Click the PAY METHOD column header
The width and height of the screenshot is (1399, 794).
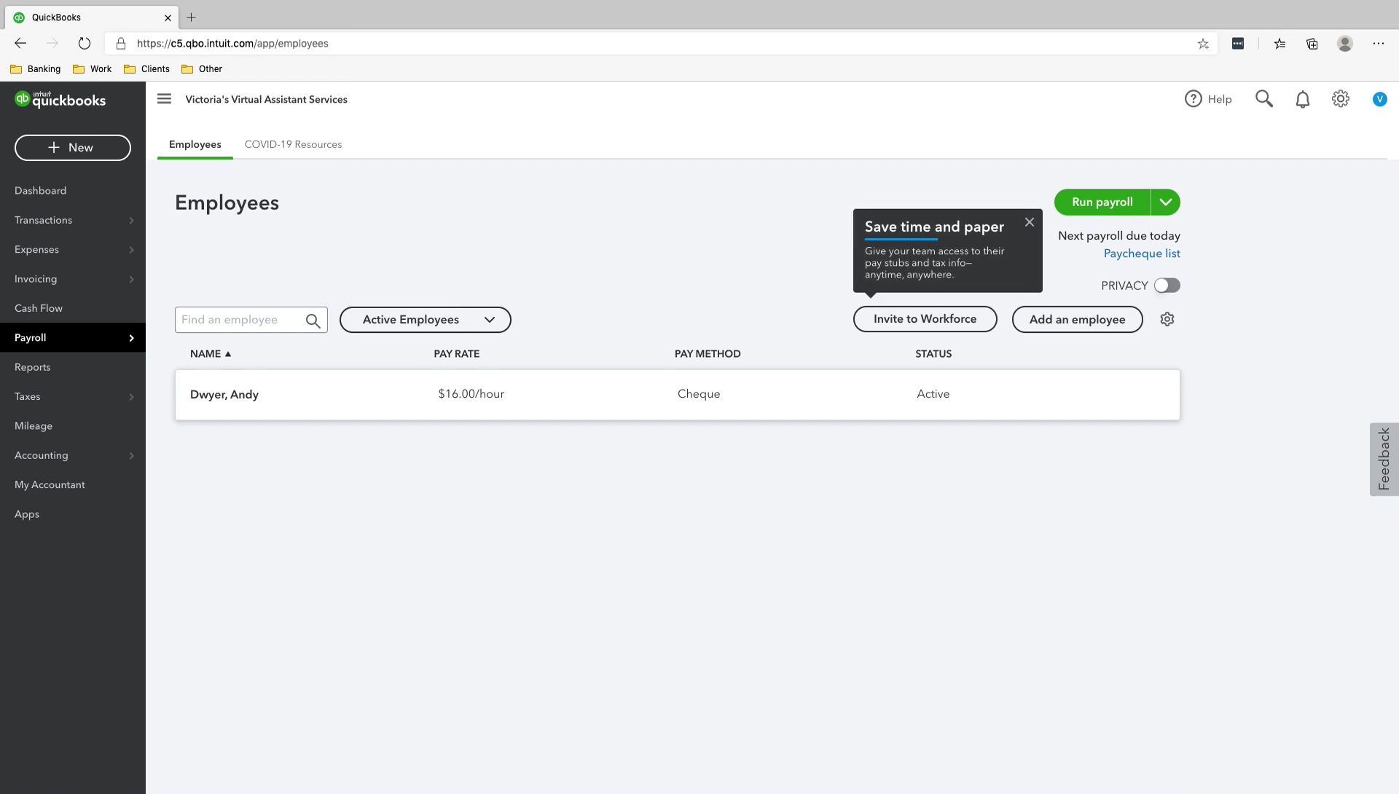(708, 353)
